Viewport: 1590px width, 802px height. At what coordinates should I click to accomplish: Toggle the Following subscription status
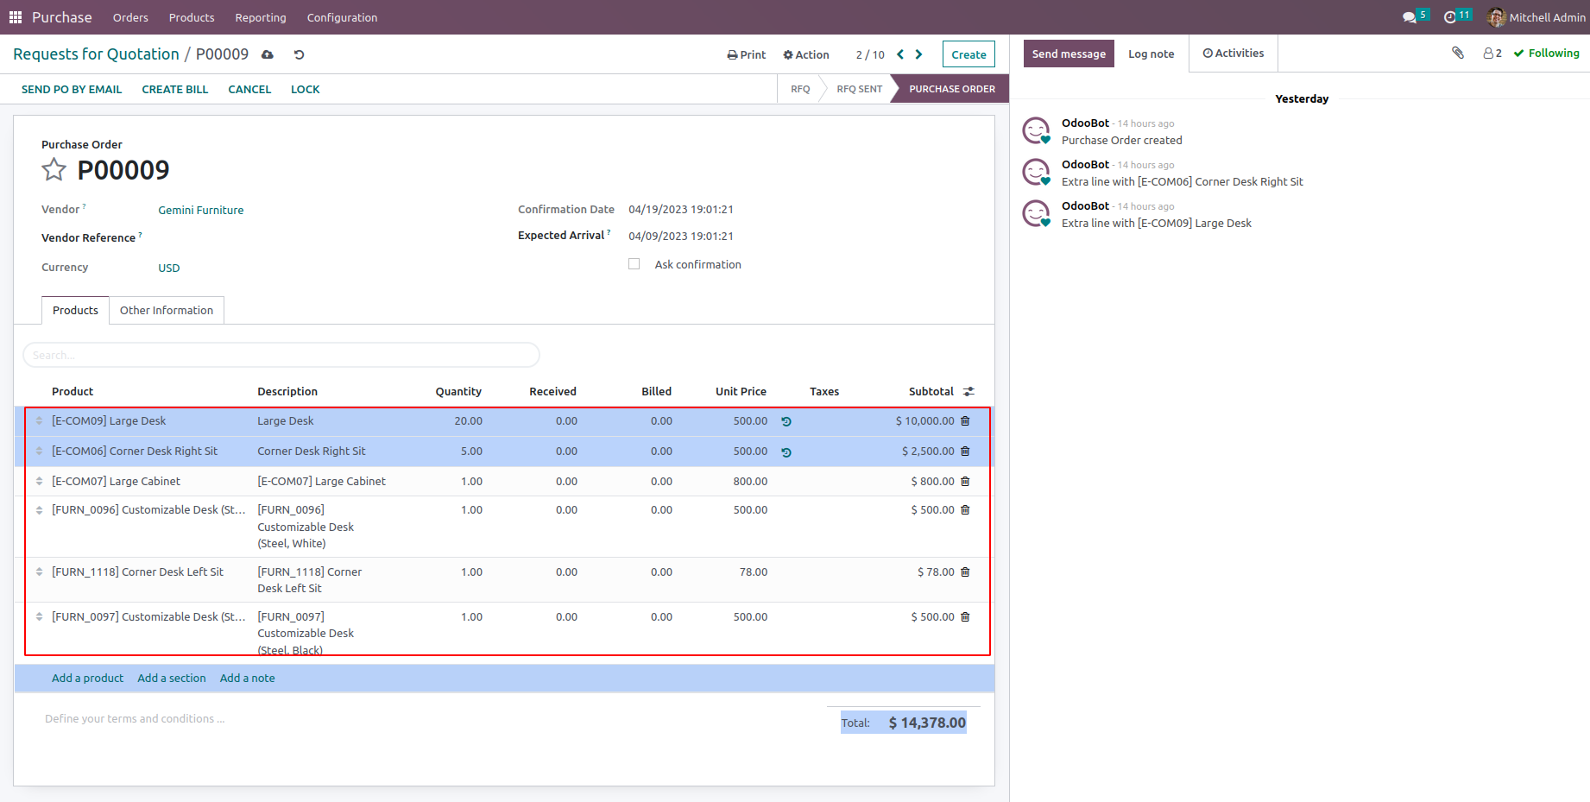click(x=1546, y=54)
